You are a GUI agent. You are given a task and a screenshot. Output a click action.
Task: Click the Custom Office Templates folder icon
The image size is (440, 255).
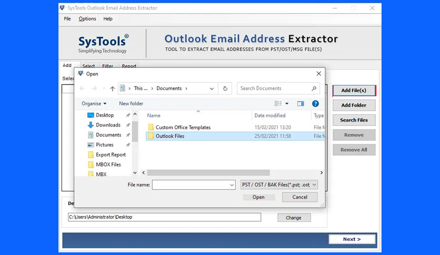click(151, 127)
